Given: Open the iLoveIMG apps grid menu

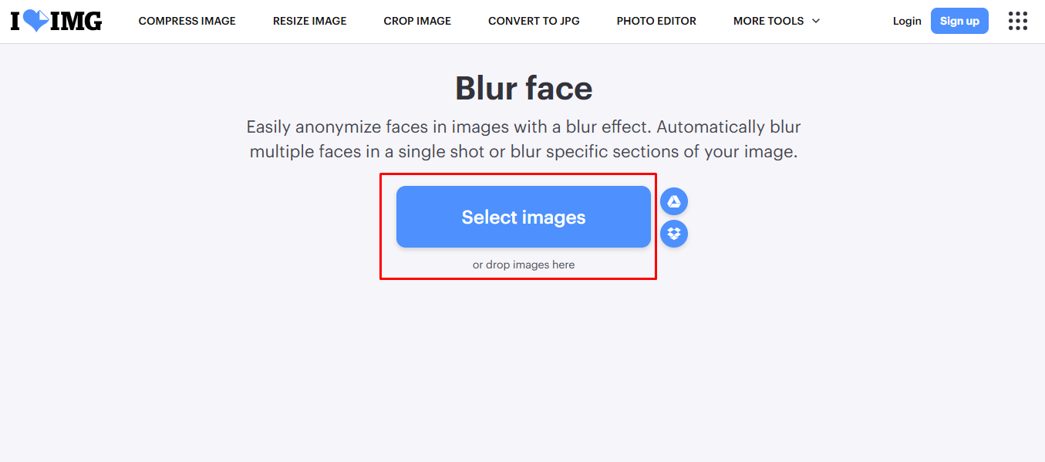Looking at the screenshot, I should coord(1017,21).
